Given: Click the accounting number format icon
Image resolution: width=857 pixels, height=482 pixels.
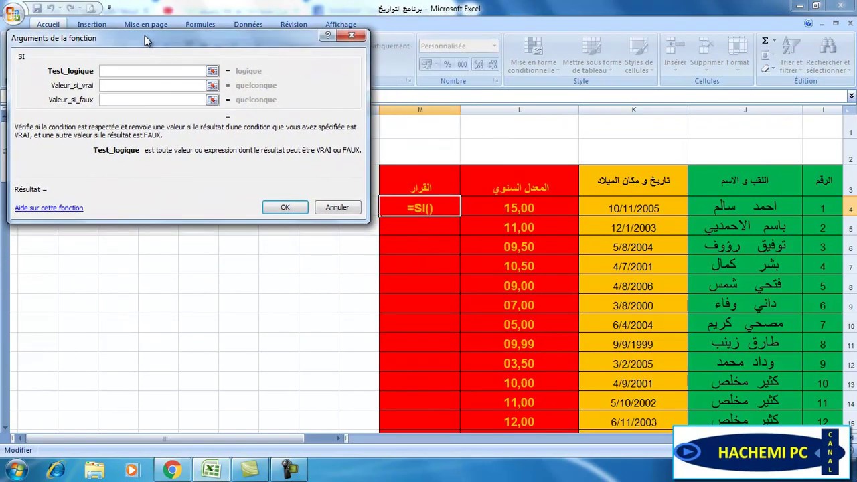Looking at the screenshot, I should (x=426, y=64).
